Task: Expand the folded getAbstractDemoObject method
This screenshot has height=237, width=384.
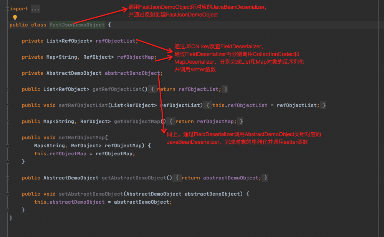Action: (8, 178)
